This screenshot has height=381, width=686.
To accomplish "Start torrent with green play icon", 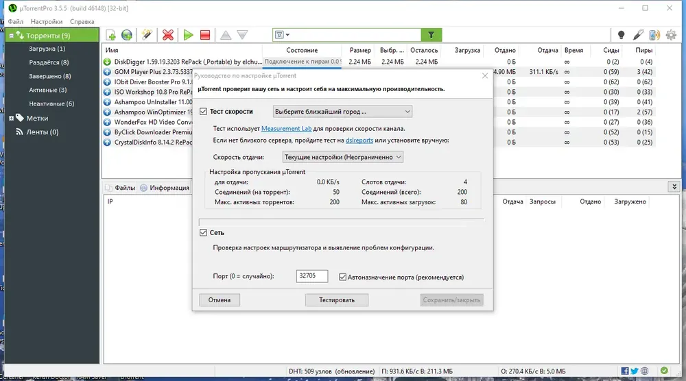I will point(188,35).
